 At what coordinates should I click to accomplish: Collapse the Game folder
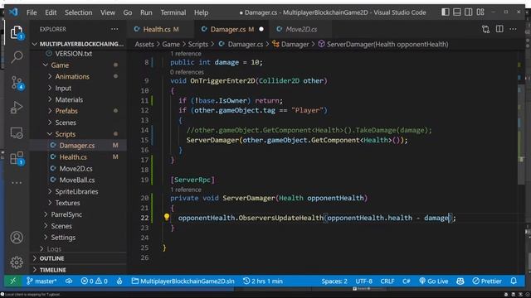(60, 65)
